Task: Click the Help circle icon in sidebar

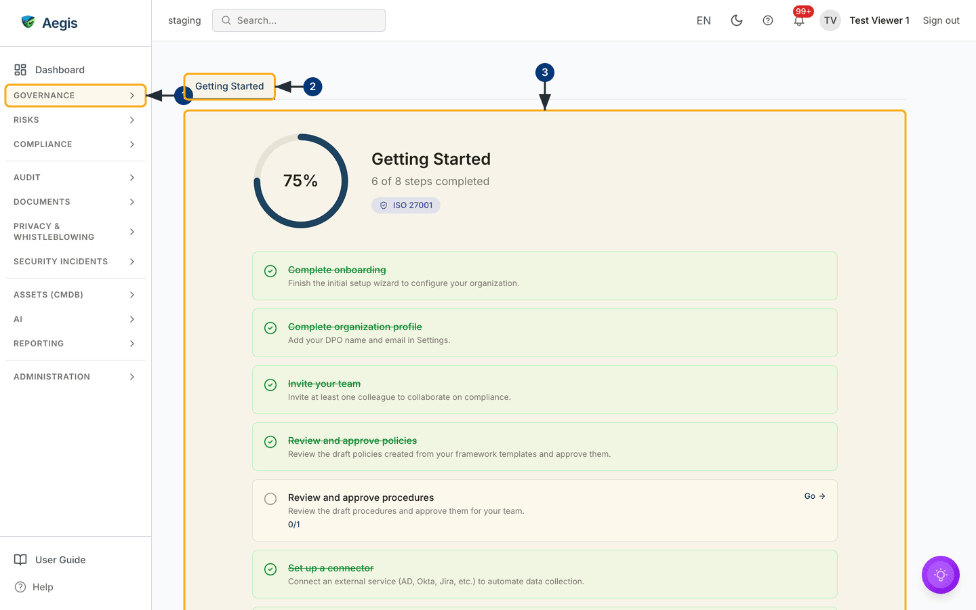Action: pyautogui.click(x=20, y=587)
